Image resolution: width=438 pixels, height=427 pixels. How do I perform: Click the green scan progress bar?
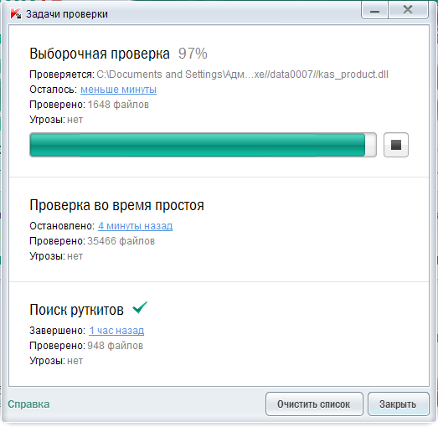(203, 145)
